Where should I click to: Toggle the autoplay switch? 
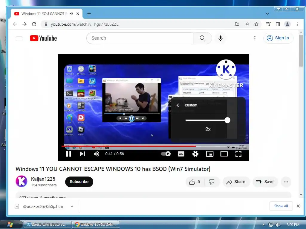[166, 154]
